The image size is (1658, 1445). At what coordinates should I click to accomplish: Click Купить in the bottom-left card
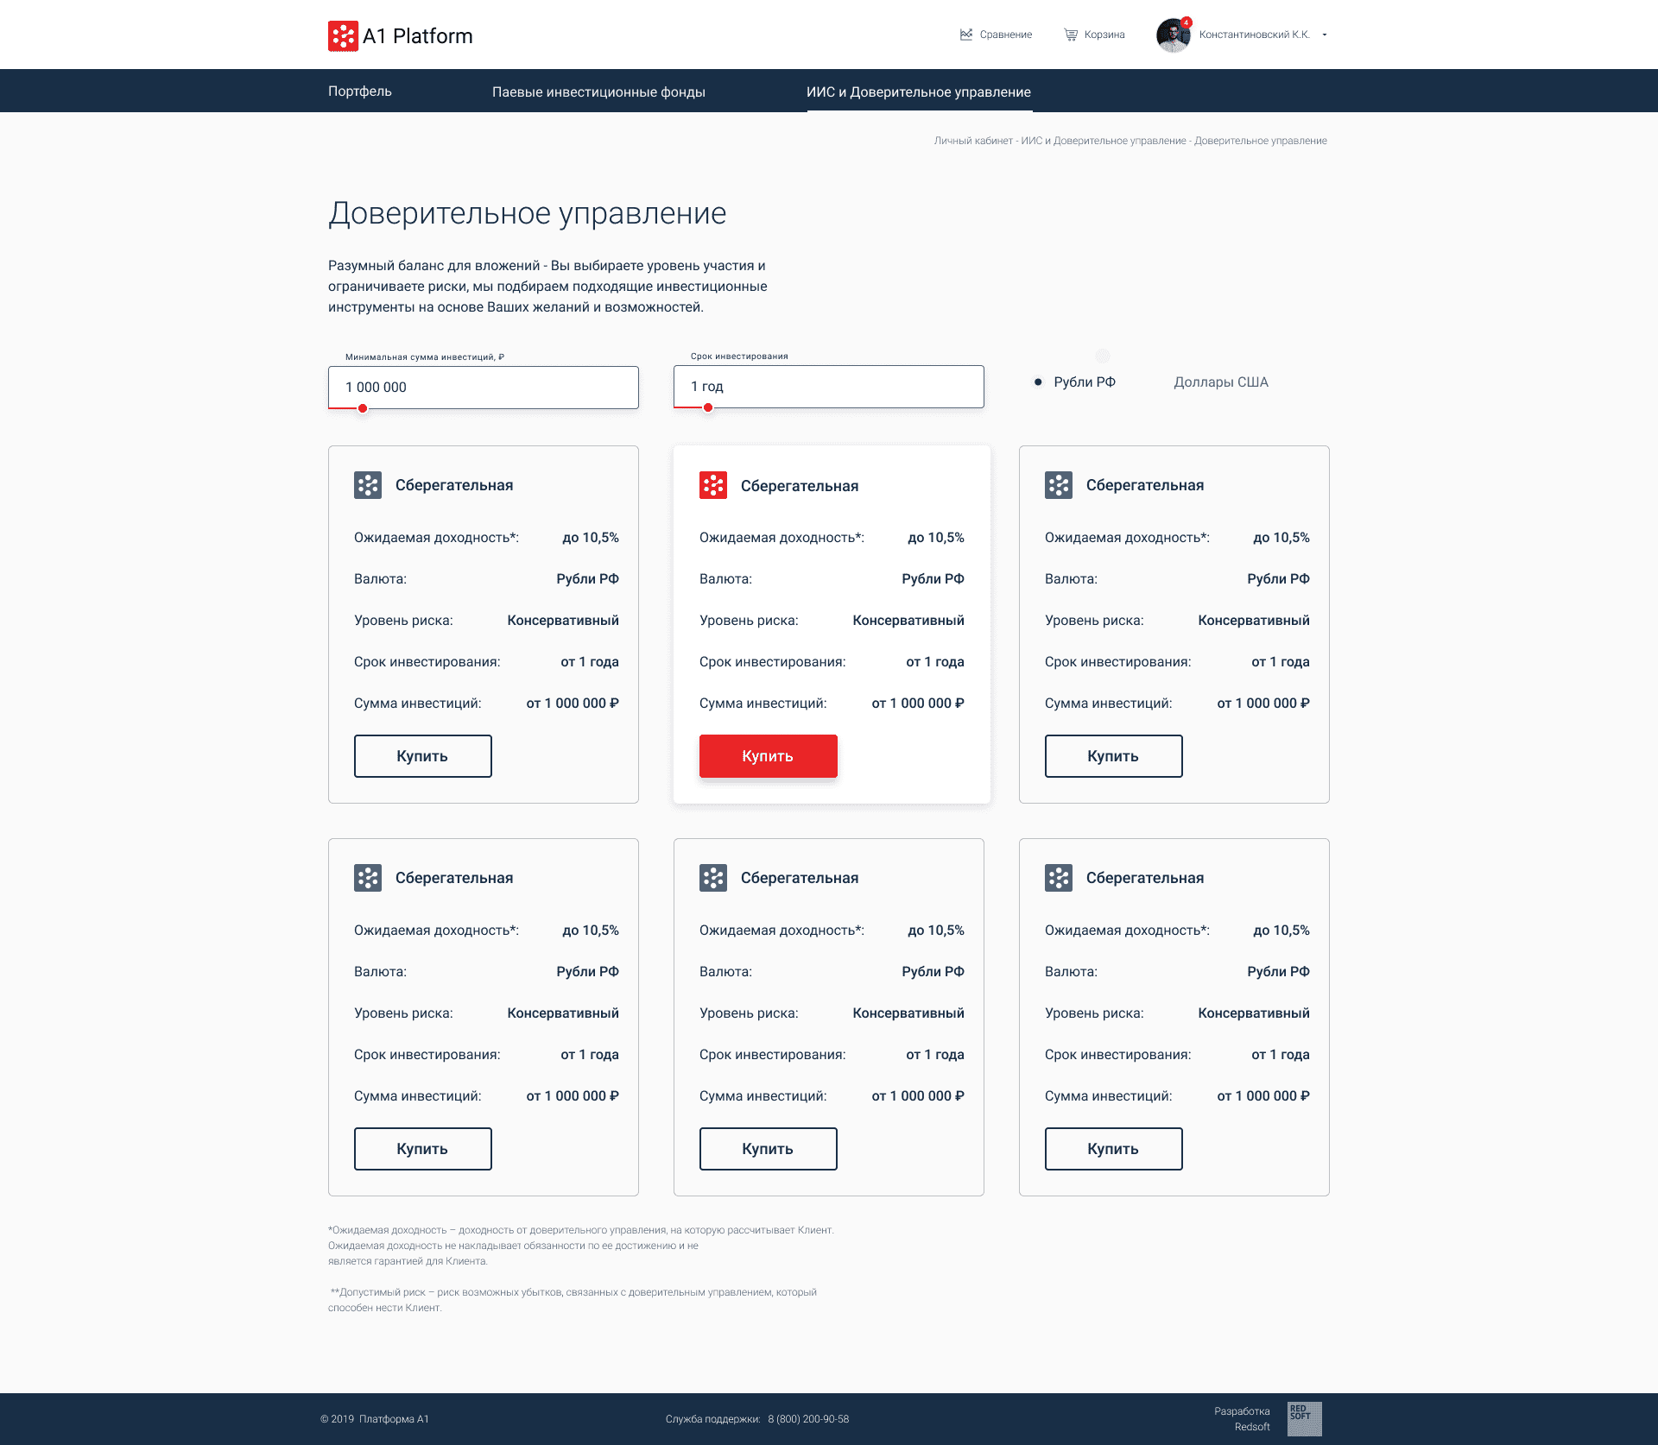tap(423, 1149)
